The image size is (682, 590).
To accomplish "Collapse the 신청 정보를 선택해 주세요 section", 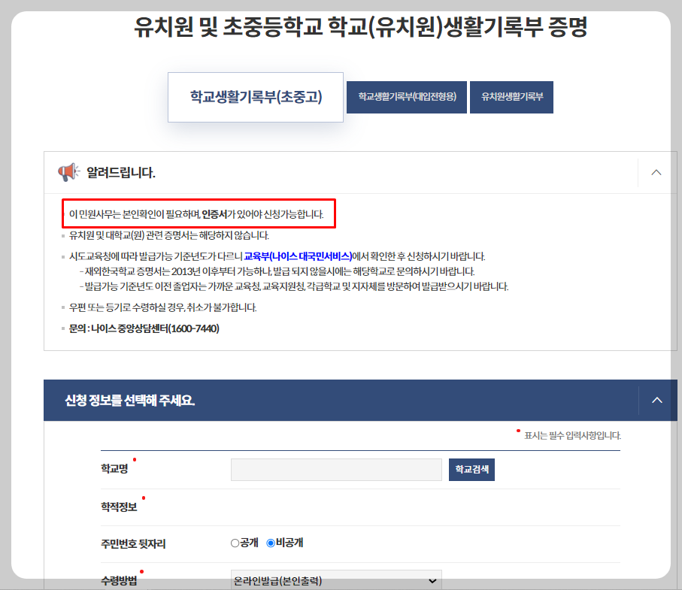I will click(657, 400).
